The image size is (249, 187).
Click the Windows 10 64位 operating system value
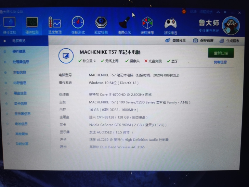pos(114,83)
